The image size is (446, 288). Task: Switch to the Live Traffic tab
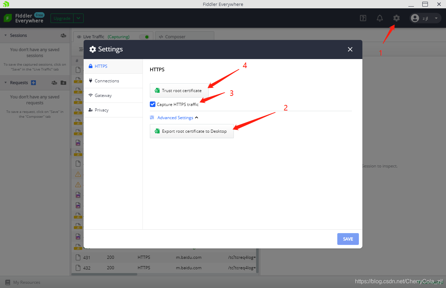pos(113,36)
